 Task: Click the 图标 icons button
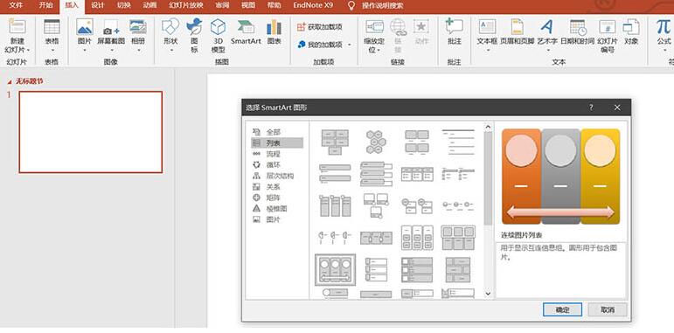click(194, 26)
